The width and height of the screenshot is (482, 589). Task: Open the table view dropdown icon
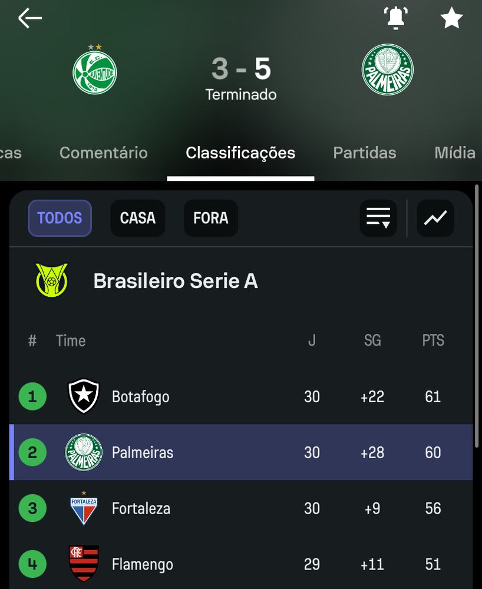click(378, 218)
